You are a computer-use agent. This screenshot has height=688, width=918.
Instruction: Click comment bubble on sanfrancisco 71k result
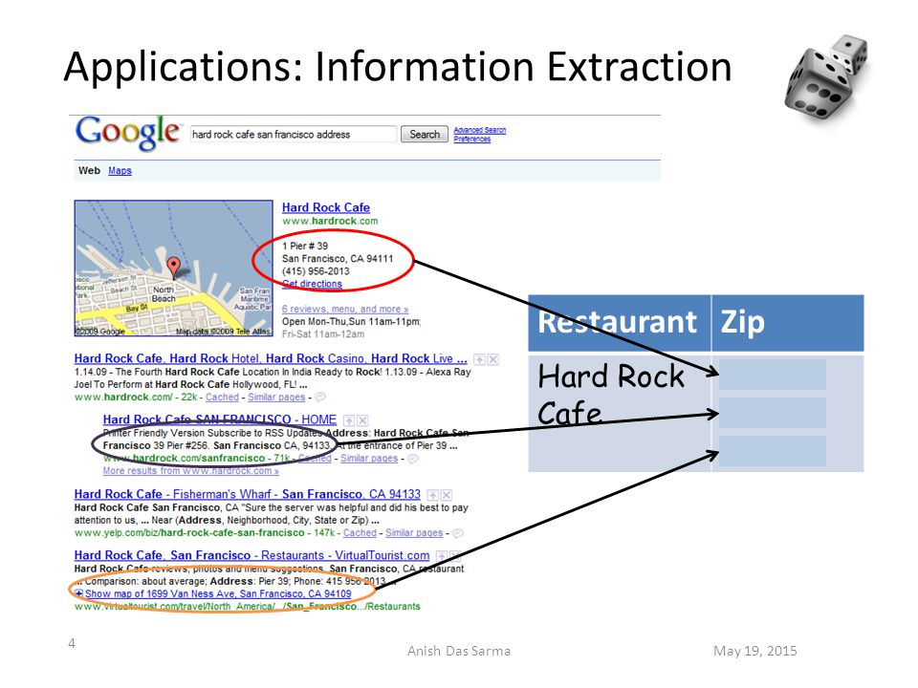click(x=413, y=459)
